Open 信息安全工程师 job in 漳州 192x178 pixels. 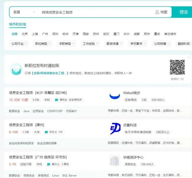(26, 125)
